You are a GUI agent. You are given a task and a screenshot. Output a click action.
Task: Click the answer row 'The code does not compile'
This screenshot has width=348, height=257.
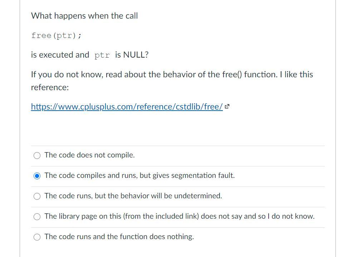tap(89, 155)
